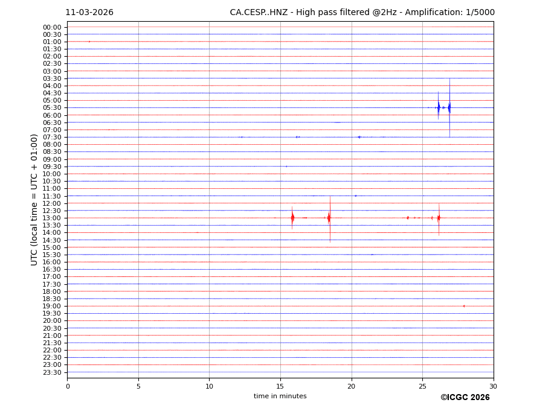Click the vertical UTC local time axis label
The image size is (560, 420).
coord(34,199)
